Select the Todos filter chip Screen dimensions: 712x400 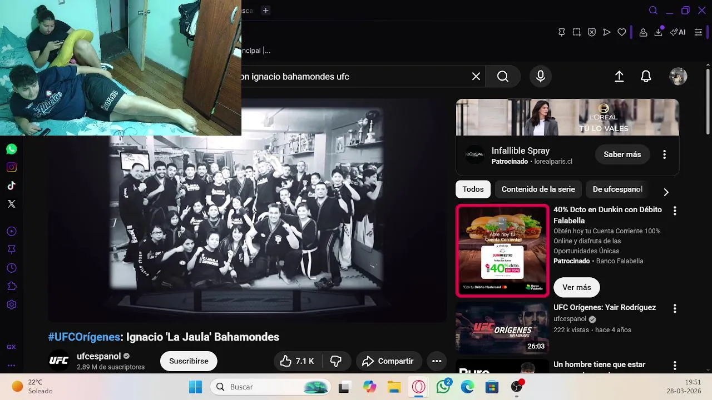click(473, 189)
